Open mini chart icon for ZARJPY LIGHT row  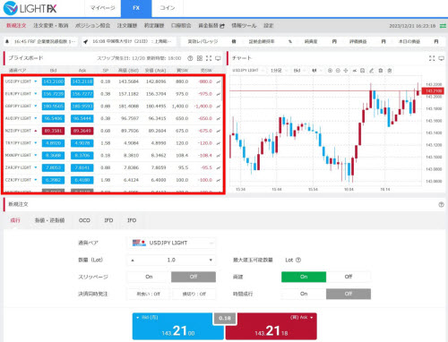[x=219, y=167]
